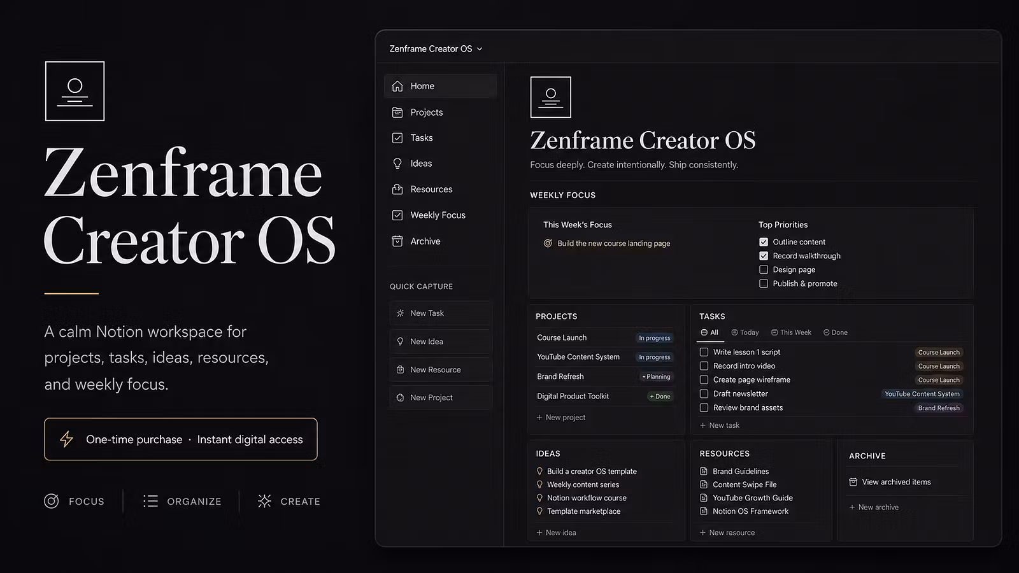This screenshot has height=573, width=1019.
Task: Check the Design page priority
Action: click(764, 270)
